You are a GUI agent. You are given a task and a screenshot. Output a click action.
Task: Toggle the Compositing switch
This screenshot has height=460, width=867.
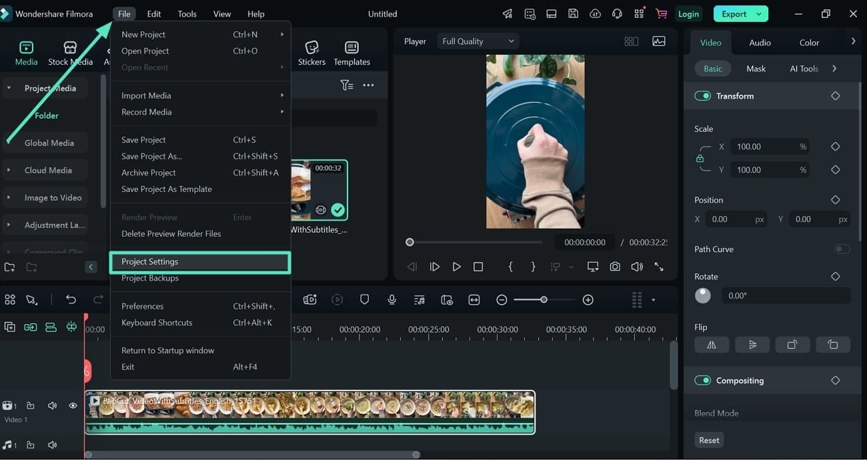point(702,381)
